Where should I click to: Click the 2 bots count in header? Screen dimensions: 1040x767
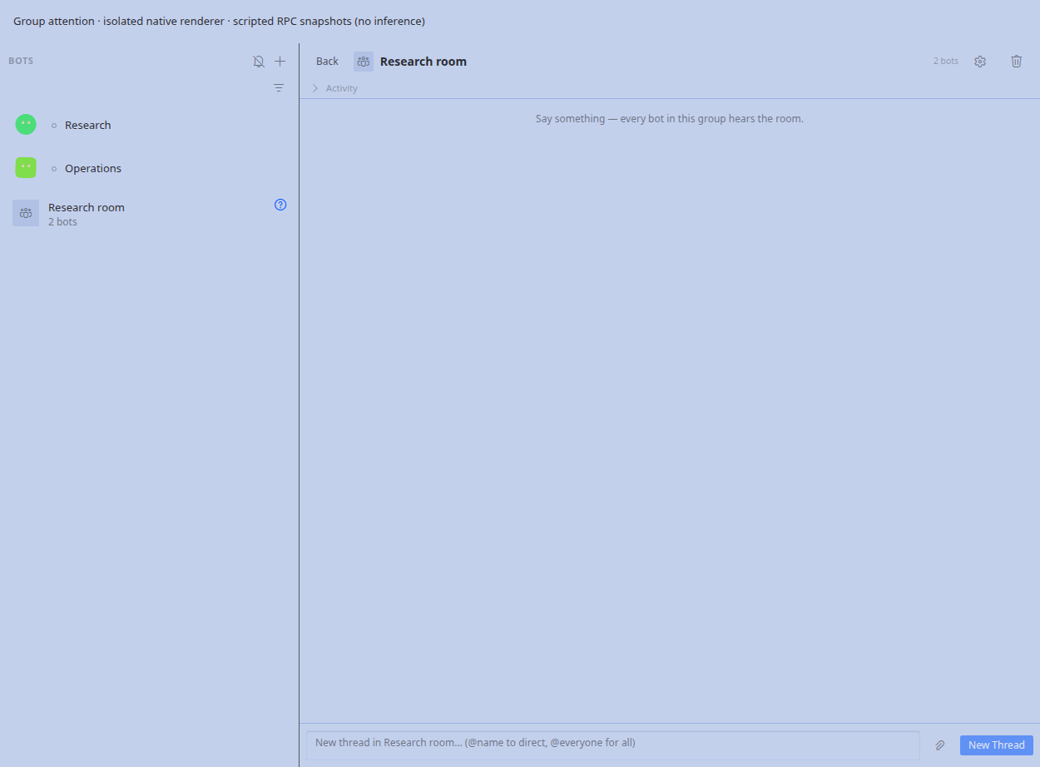946,62
